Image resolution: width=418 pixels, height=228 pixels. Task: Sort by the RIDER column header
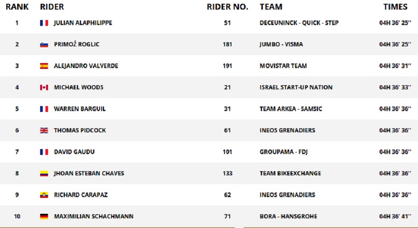click(52, 7)
